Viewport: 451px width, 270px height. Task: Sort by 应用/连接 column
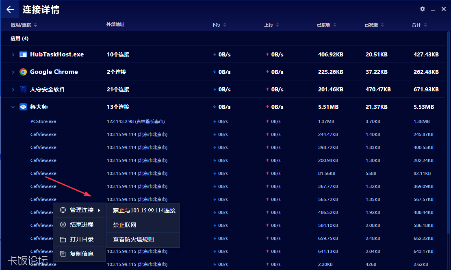24,25
